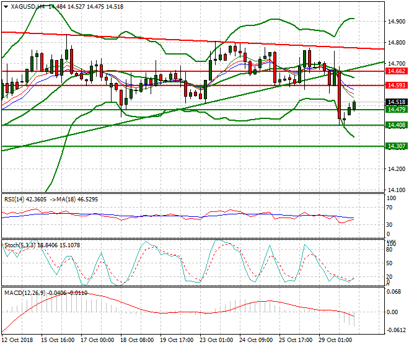Select the 24 Oct 09:00 time label
This screenshot has height=347, width=409.
pyautogui.click(x=256, y=340)
